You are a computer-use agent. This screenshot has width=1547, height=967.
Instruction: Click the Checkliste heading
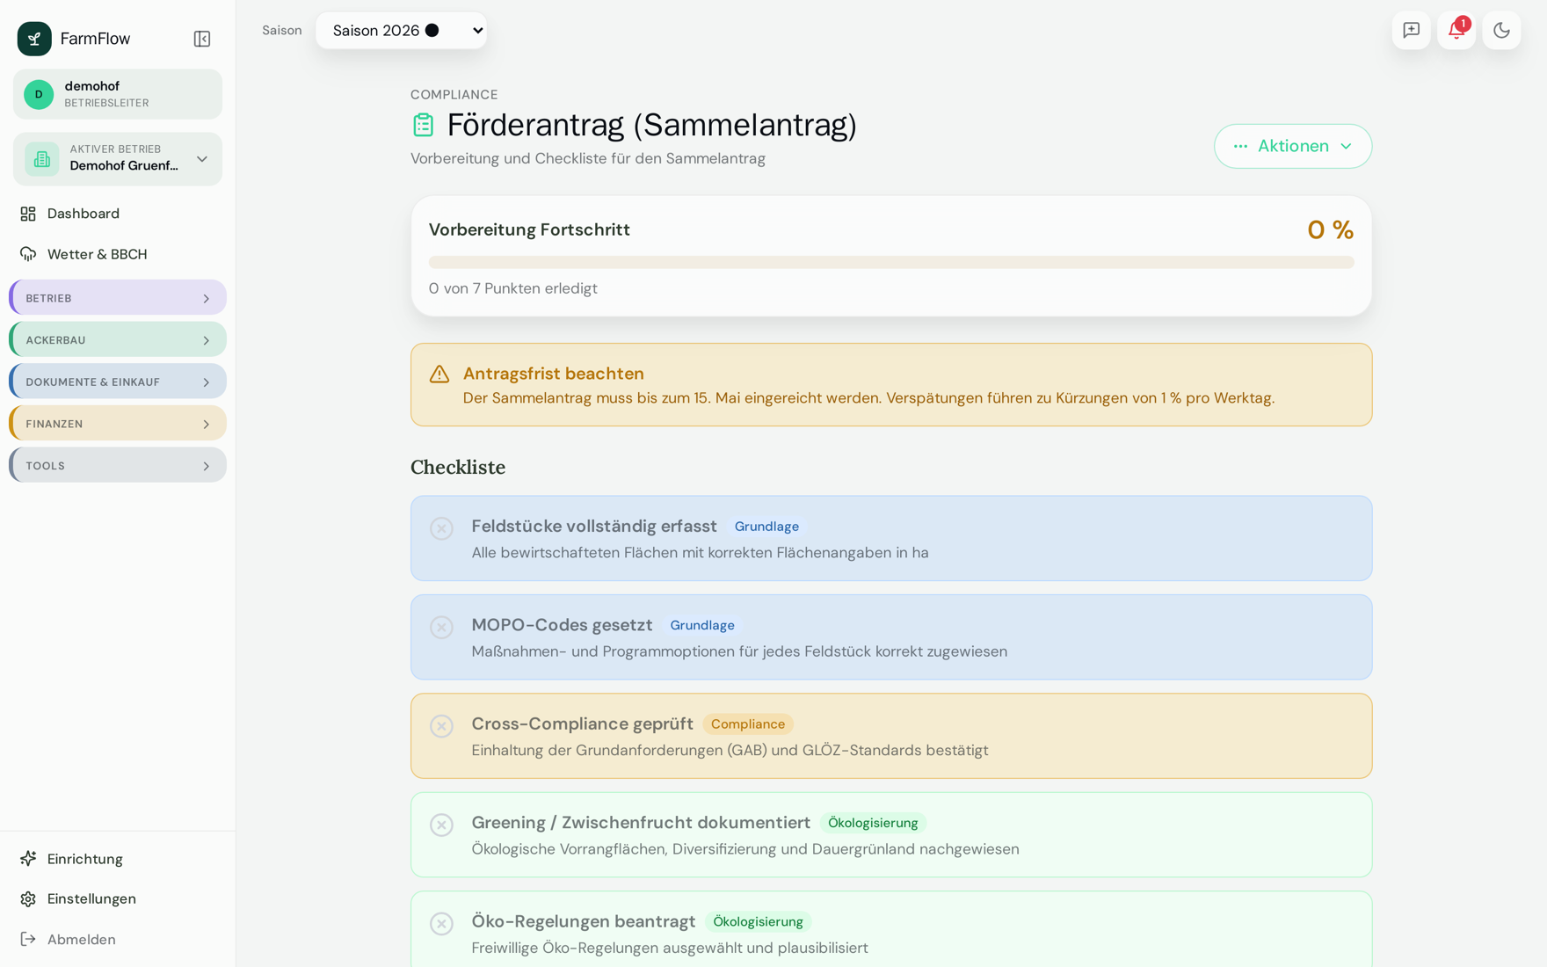(458, 467)
